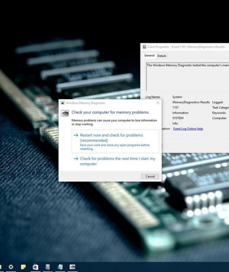
Task: Switch to Details tab in Event Properties
Action: [x=162, y=56]
